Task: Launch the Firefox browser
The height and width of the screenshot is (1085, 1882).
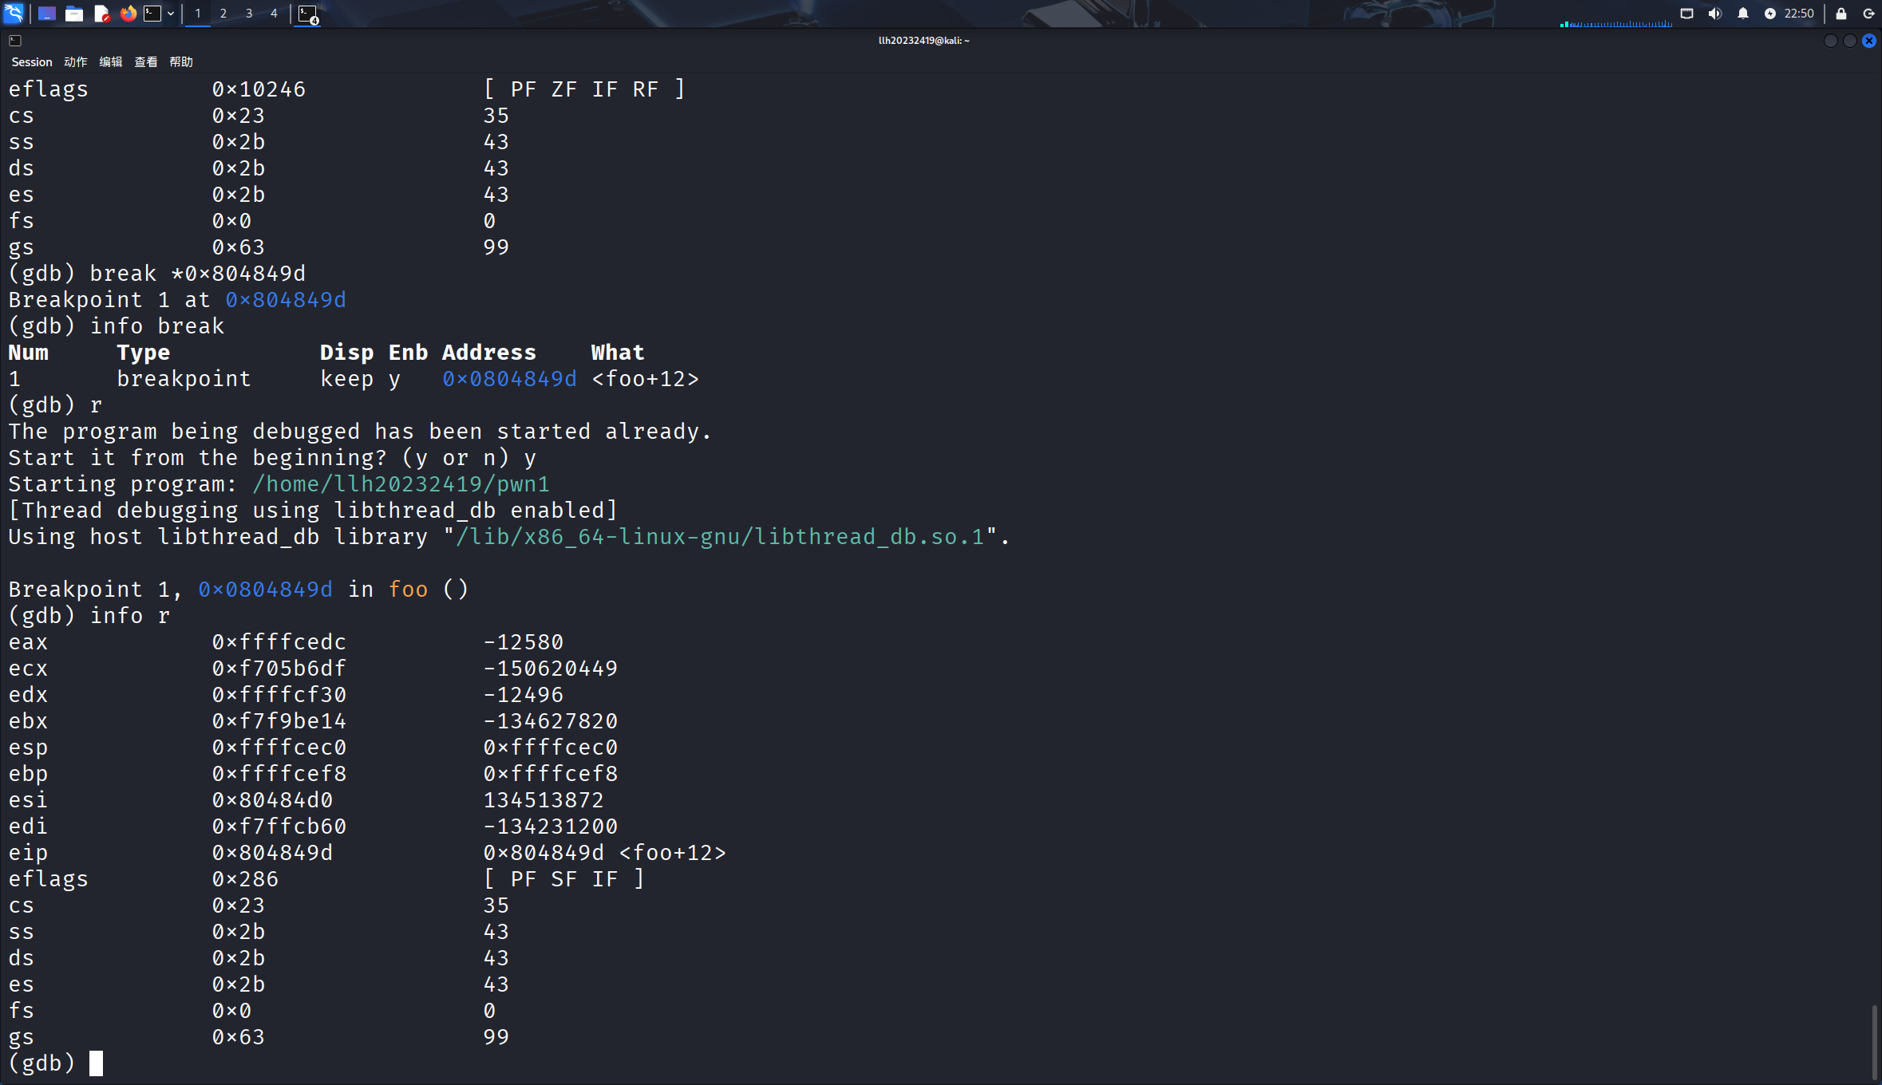Action: tap(128, 14)
